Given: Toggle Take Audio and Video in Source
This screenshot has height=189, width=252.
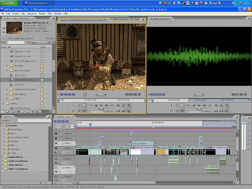Looking at the screenshot, I should 129,111.
